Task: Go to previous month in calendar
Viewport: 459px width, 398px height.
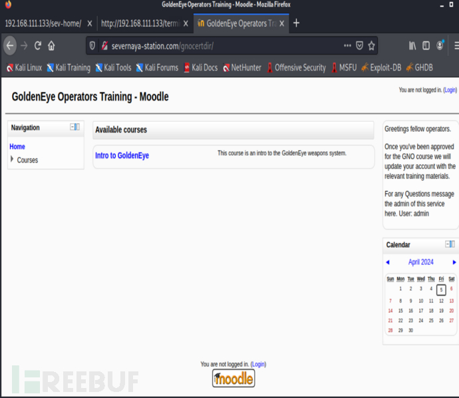Action: click(x=388, y=262)
